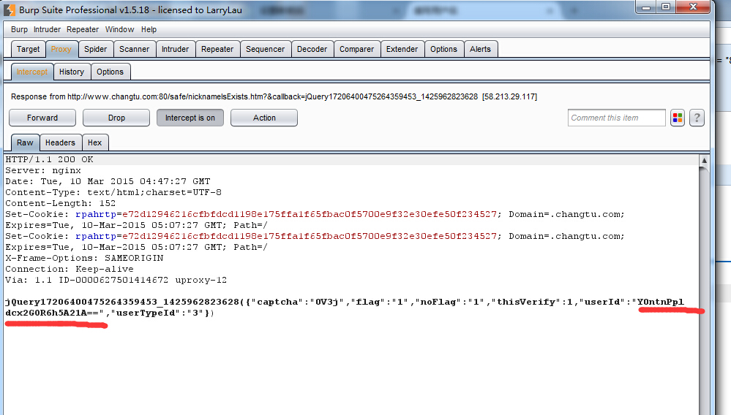This screenshot has height=415, width=731.
Task: Close the Burp Suite window
Action: tap(693, 7)
